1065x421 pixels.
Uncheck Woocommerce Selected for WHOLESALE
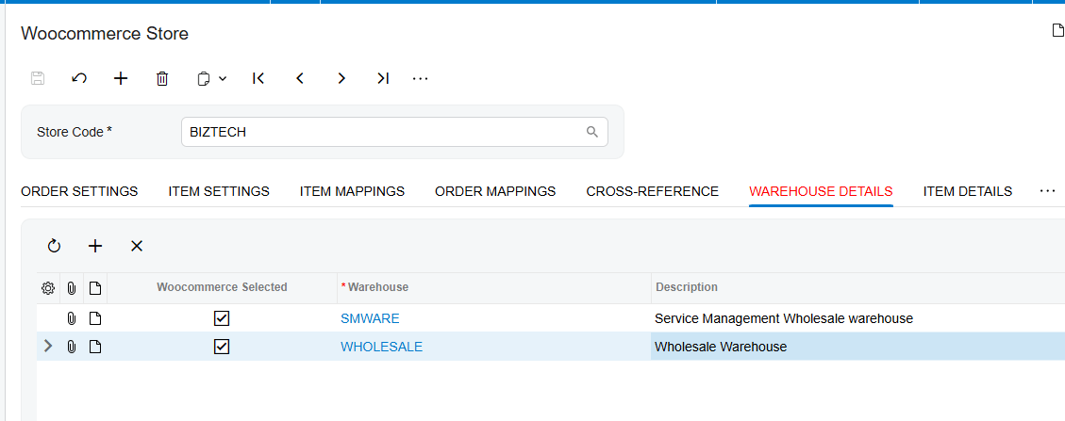tap(222, 347)
